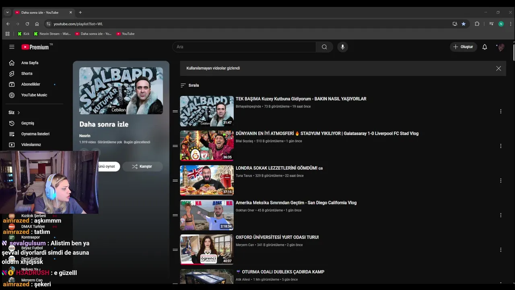
Task: Open Chrome apps grid in bookmarks bar
Action: tap(7, 34)
